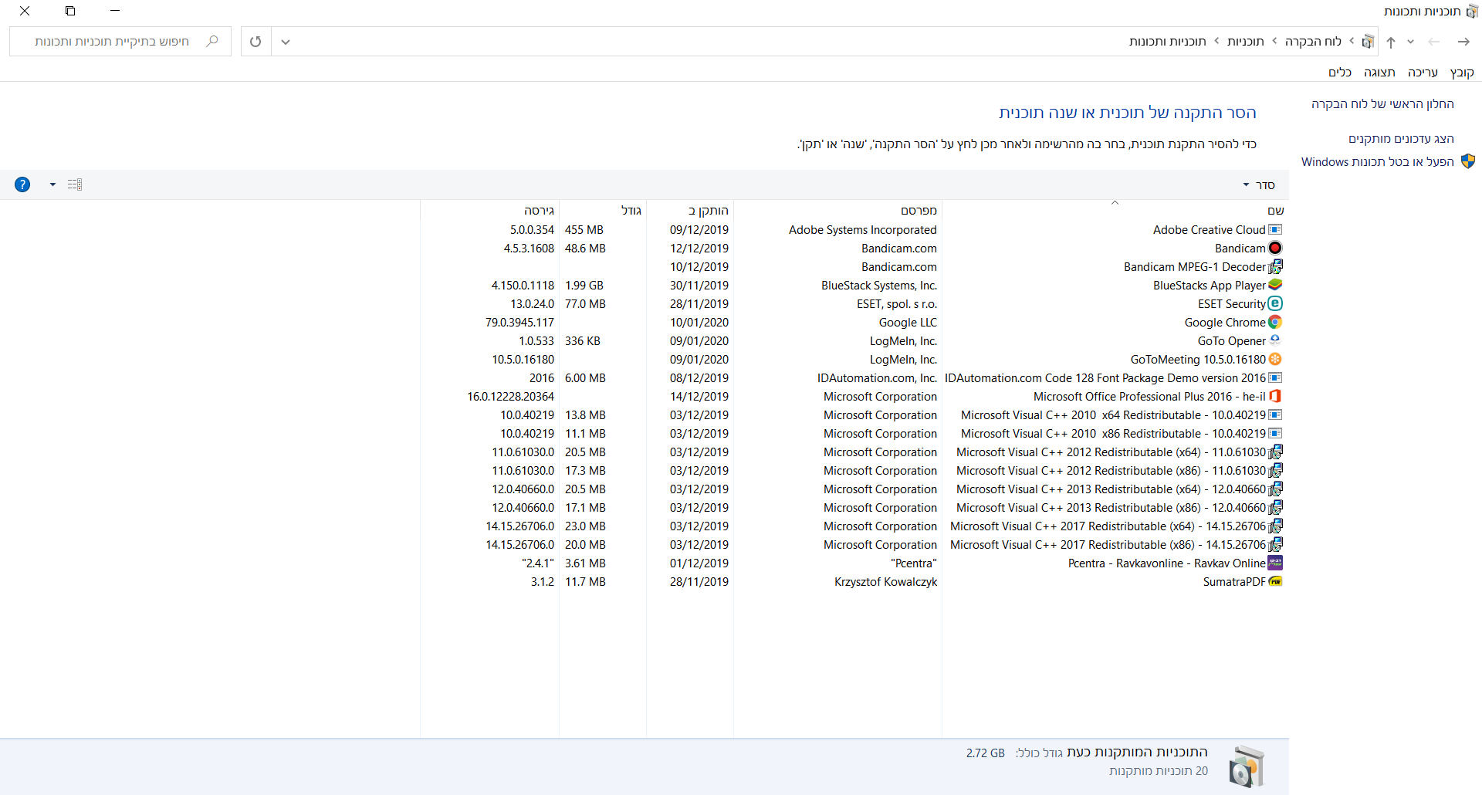
Task: Select the Google Chrome program name
Action: 1225,323
